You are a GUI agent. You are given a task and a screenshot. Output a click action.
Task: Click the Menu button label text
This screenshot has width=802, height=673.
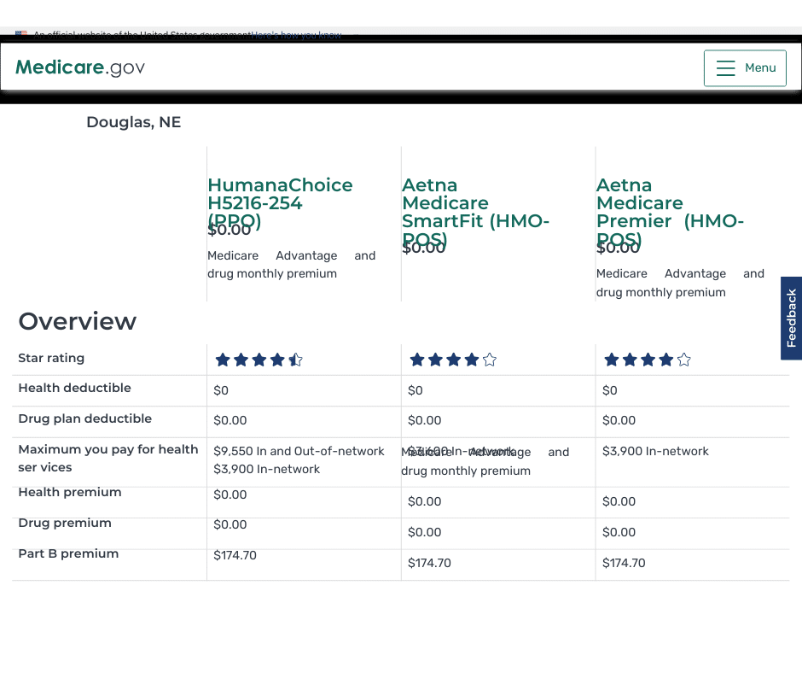pyautogui.click(x=760, y=68)
